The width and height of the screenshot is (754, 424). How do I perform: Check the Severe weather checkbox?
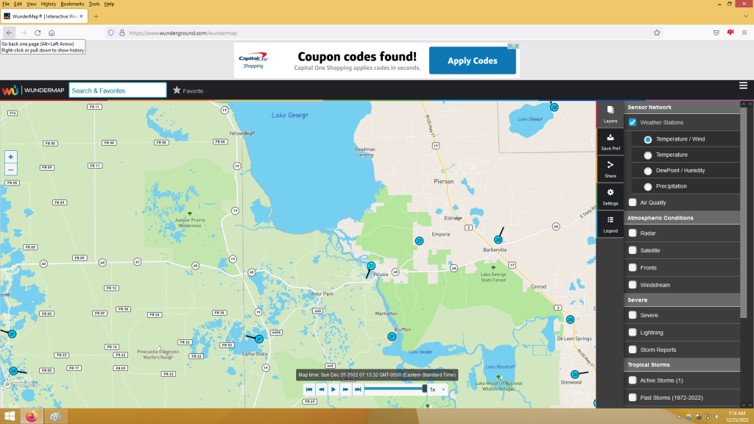pos(633,315)
